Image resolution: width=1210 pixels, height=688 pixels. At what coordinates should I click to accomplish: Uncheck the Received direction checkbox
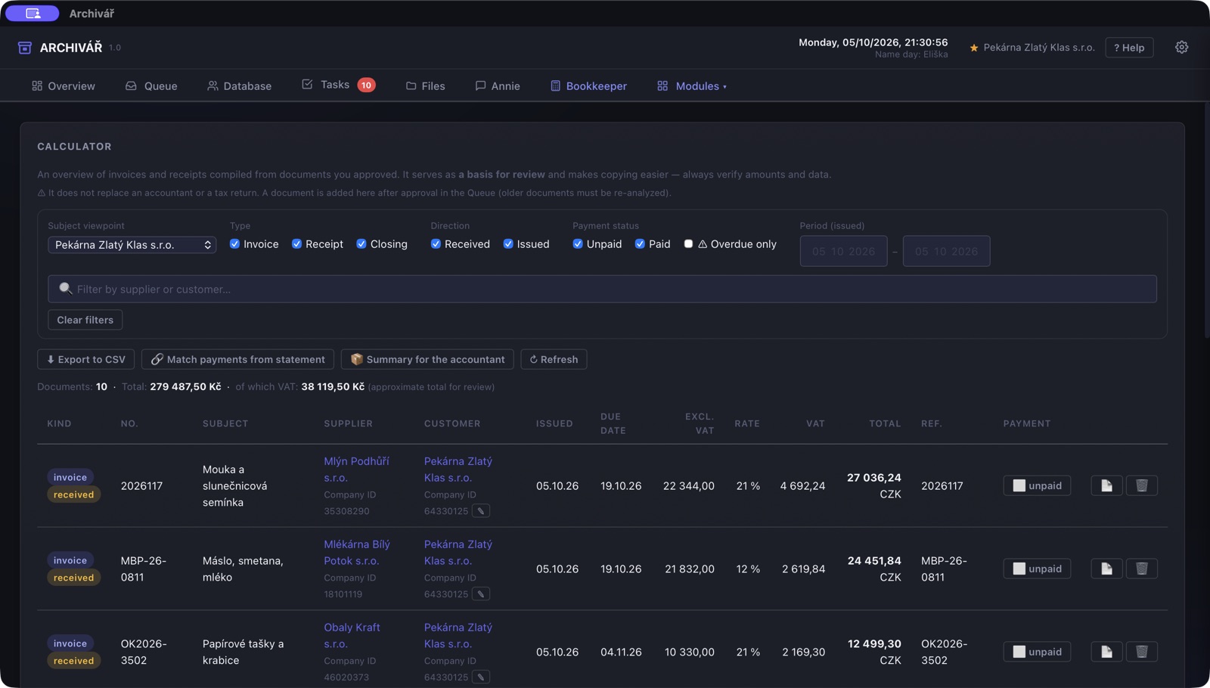pos(436,244)
